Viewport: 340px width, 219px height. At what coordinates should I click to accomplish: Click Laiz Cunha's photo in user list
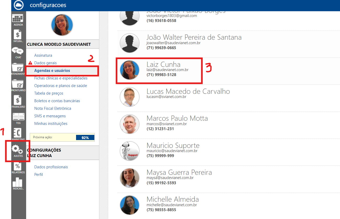[x=130, y=70]
